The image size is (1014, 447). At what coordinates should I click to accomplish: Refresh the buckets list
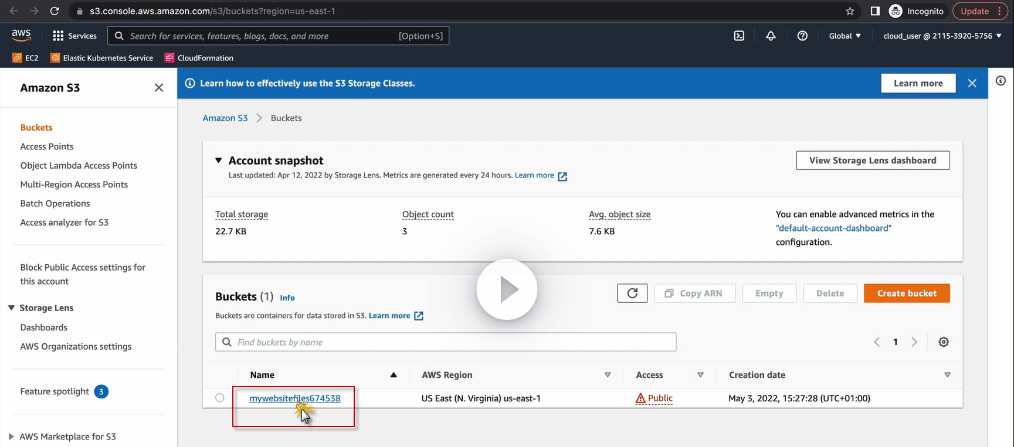coord(632,294)
